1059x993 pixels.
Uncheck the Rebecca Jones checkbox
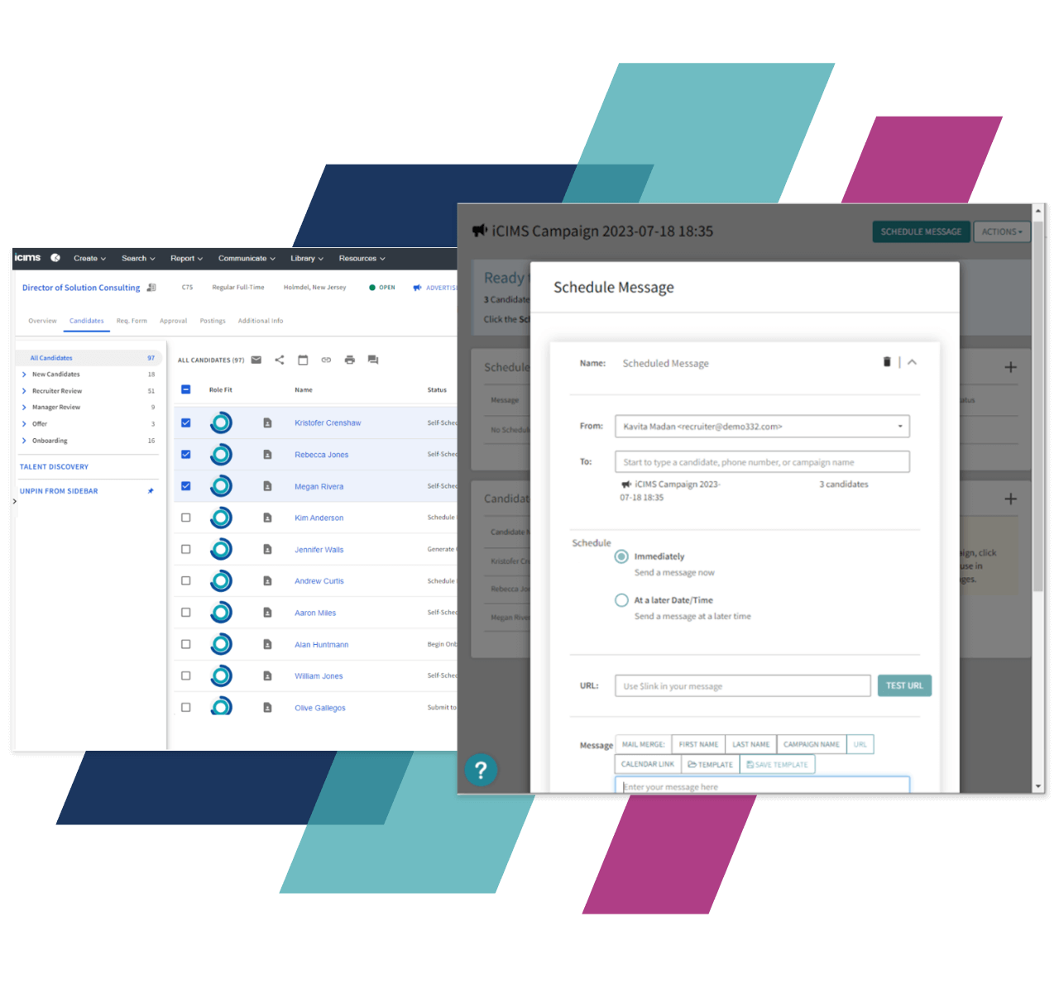[186, 455]
